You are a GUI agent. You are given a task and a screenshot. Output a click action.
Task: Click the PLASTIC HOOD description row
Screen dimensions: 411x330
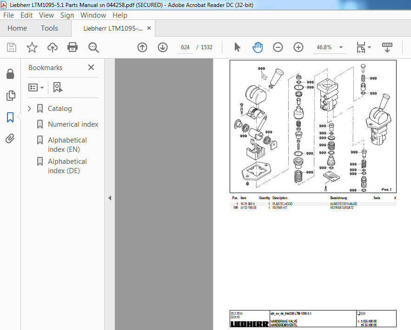[313, 204]
